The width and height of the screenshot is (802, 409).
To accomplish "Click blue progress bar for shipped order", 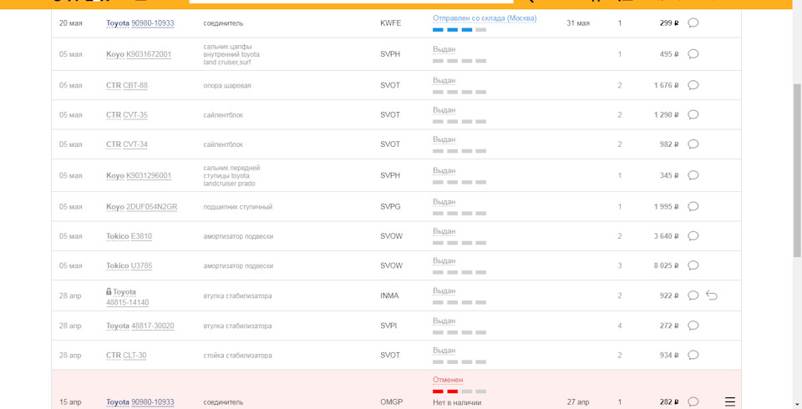I will click(x=459, y=30).
